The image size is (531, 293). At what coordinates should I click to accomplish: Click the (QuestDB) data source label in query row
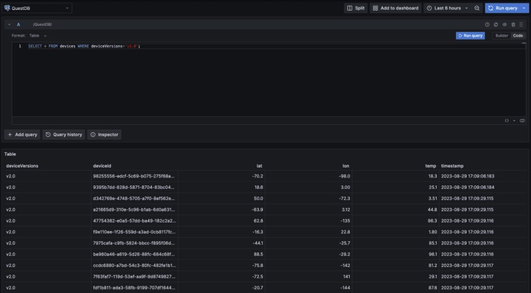pyautogui.click(x=42, y=25)
